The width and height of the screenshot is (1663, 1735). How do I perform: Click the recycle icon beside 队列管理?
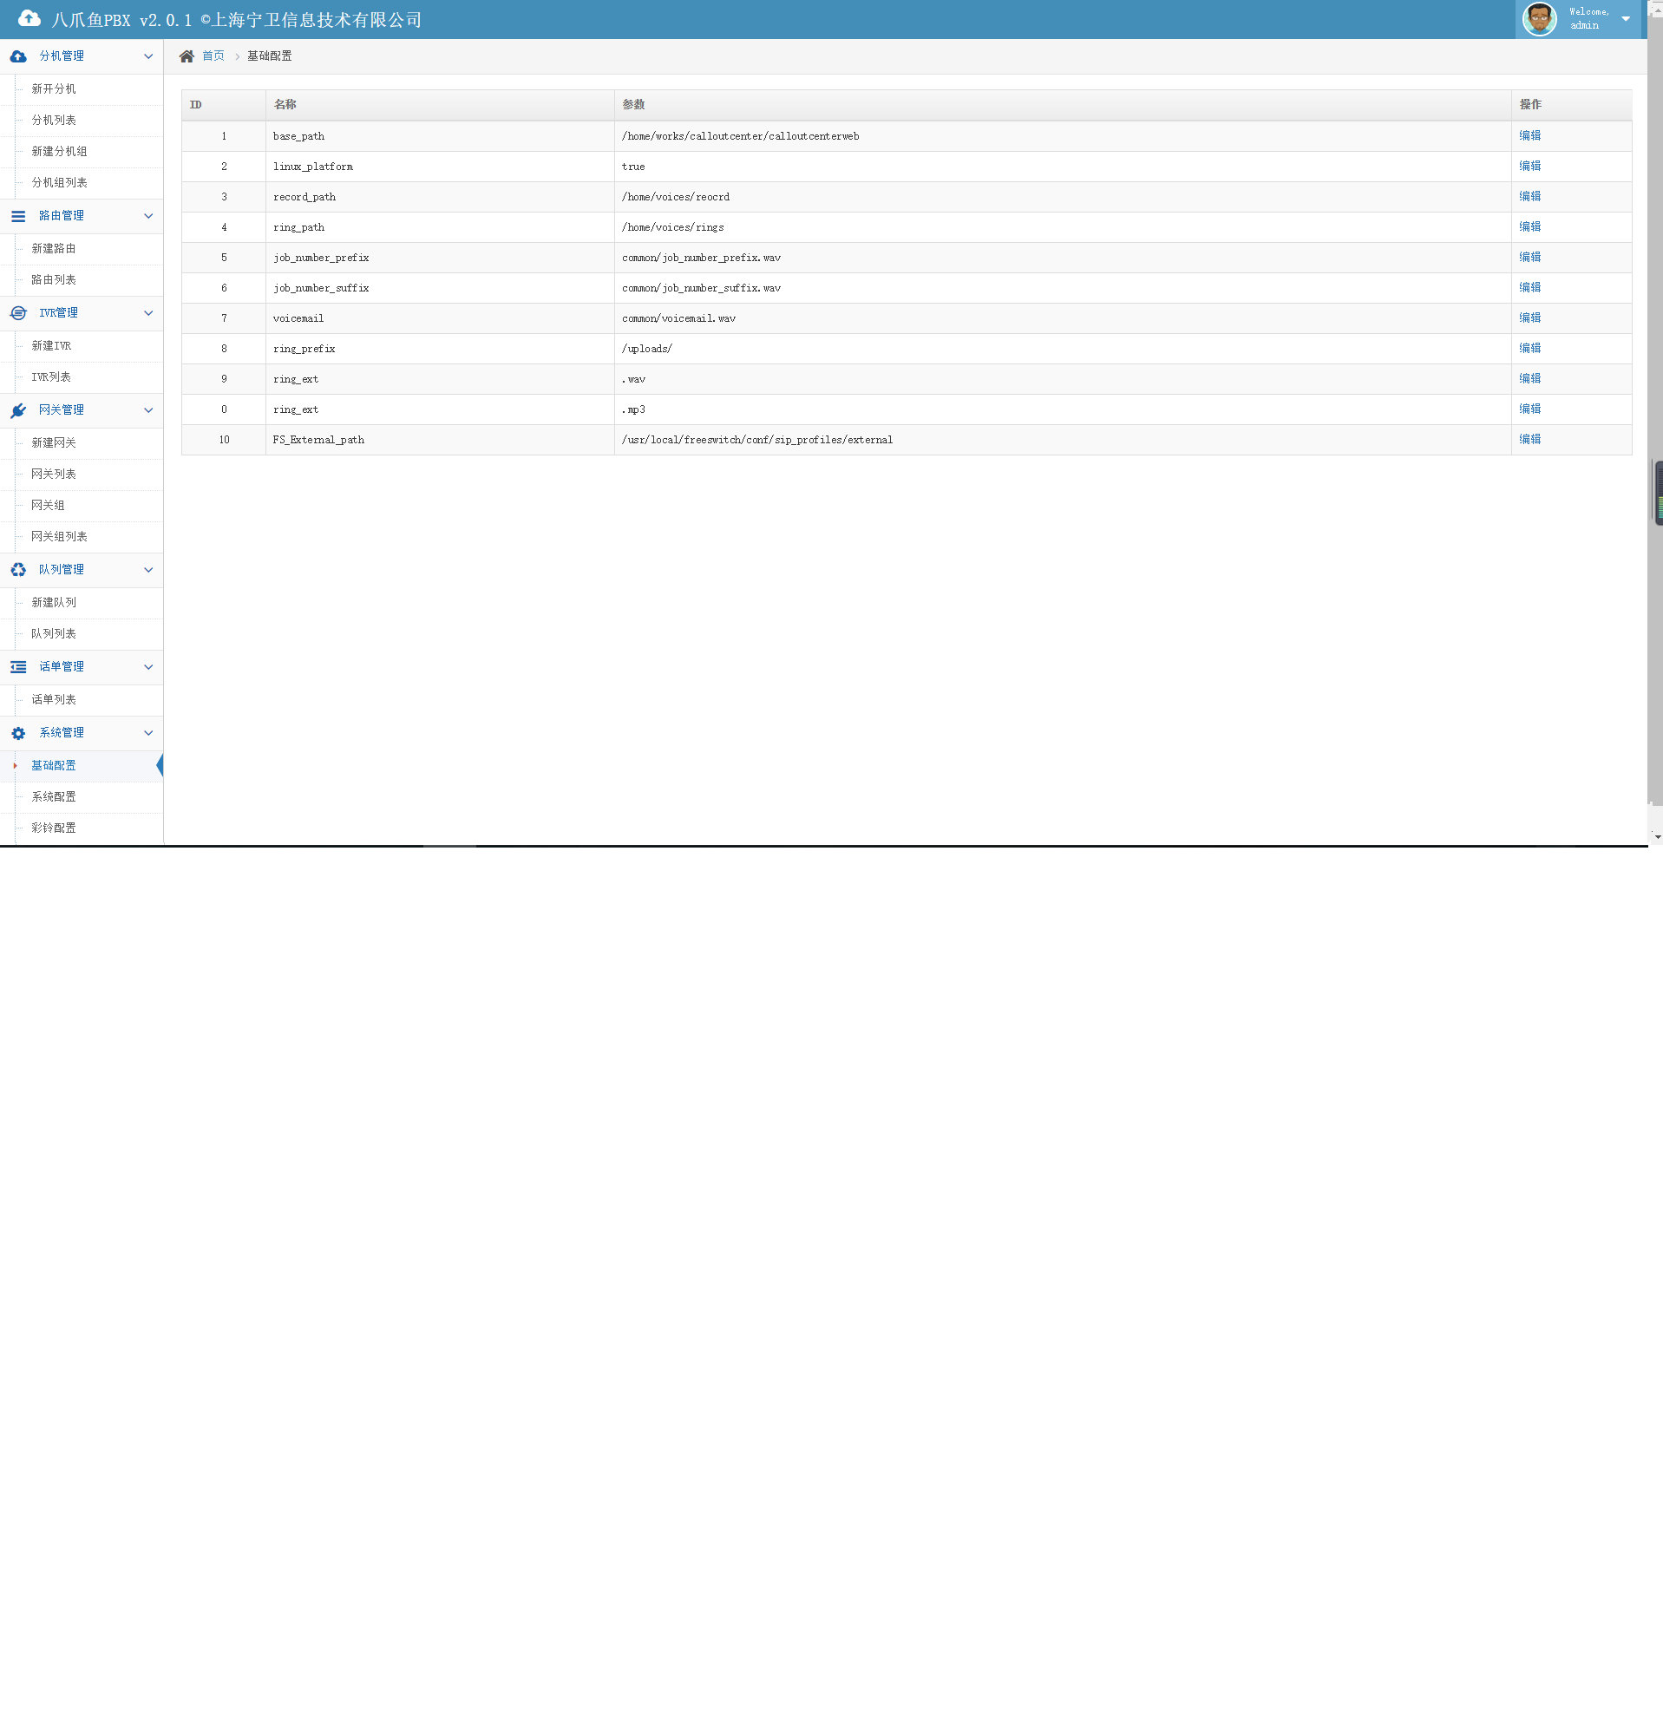pyautogui.click(x=18, y=570)
